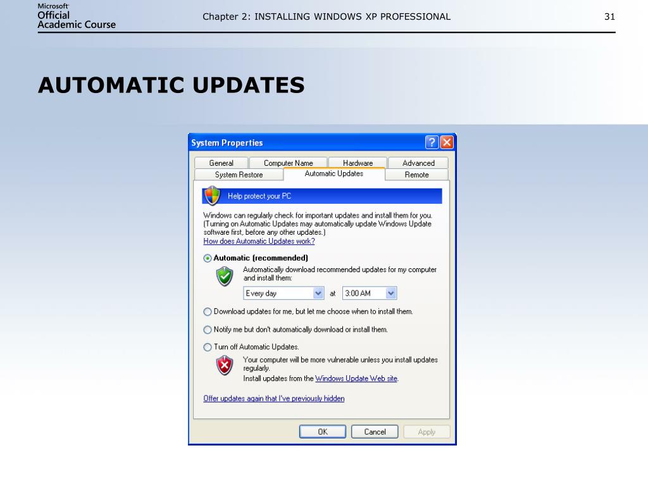Close the System Properties dialog
The height and width of the screenshot is (486, 648).
pyautogui.click(x=447, y=142)
